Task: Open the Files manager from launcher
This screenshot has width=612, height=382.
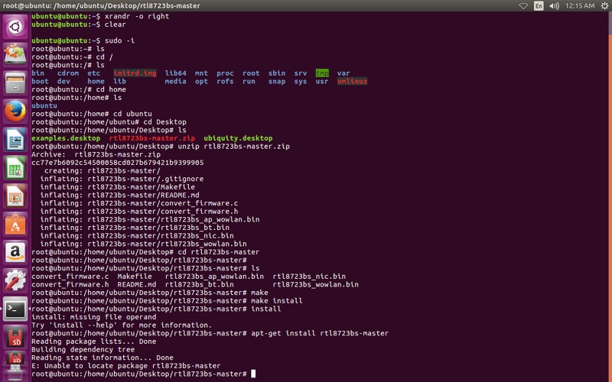Action: (x=15, y=83)
